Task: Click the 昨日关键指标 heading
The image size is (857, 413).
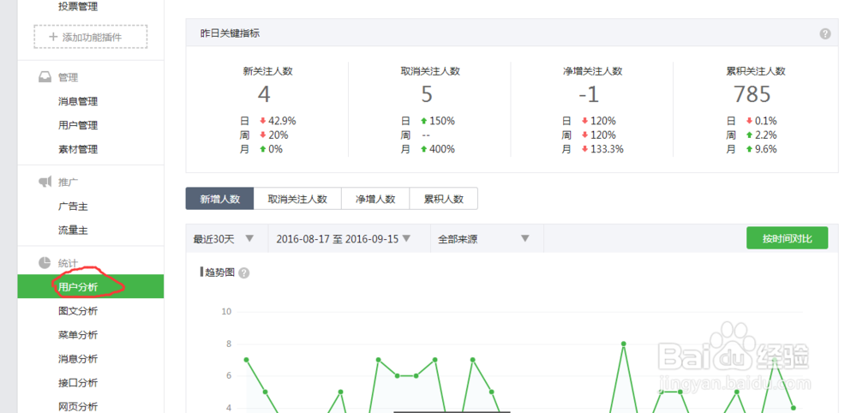Action: click(x=230, y=33)
